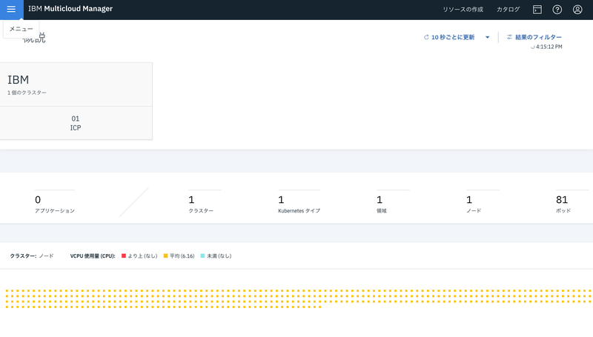Click the 結果のフィルター link
Screen dimensions: 593x337
(x=538, y=37)
